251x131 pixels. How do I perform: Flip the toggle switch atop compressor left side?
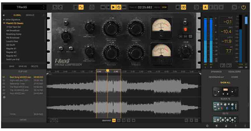(66, 23)
